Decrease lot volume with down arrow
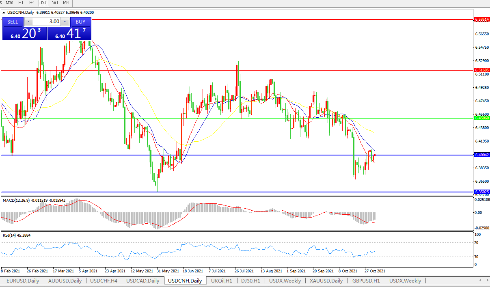Screen dimensions: 490x287 pyautogui.click(x=28, y=22)
